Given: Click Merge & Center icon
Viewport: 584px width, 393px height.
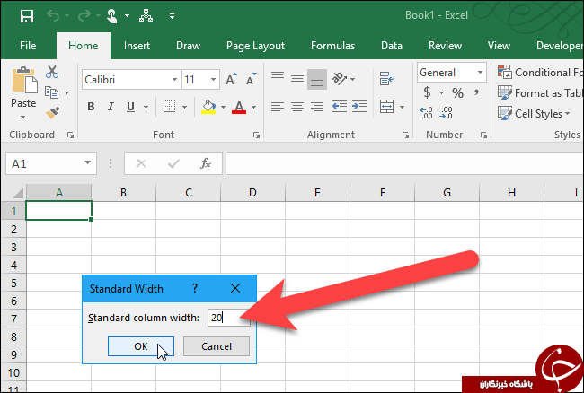Looking at the screenshot, I should pos(387,107).
